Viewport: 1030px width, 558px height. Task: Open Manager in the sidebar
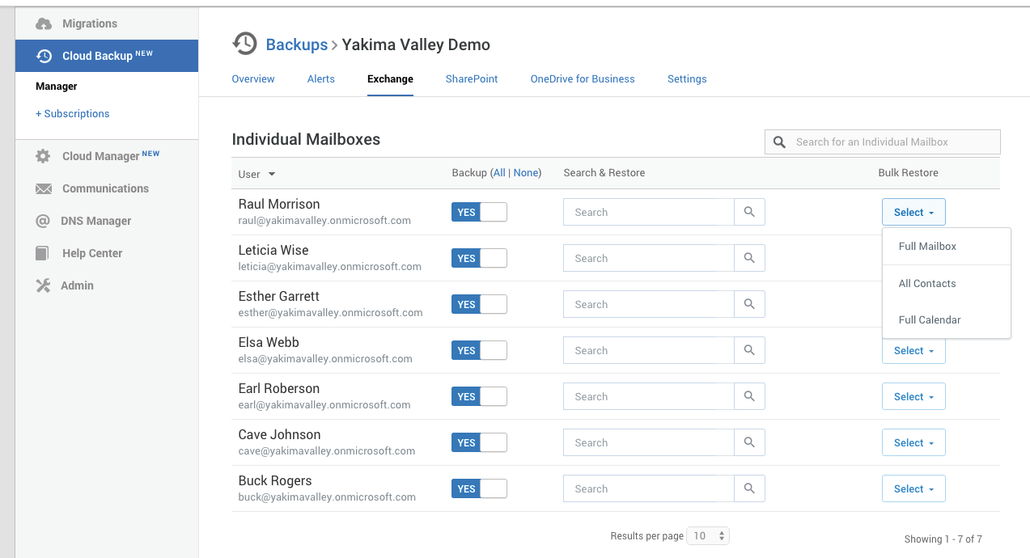click(57, 86)
